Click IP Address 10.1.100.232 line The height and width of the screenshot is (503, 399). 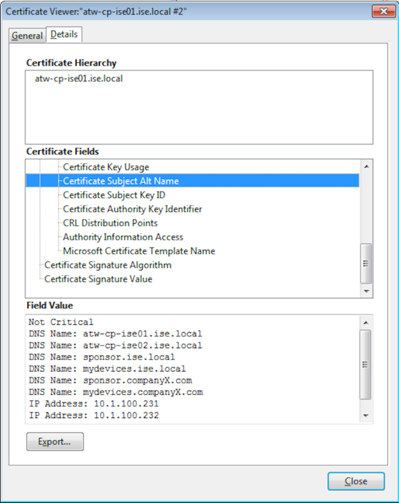(94, 415)
